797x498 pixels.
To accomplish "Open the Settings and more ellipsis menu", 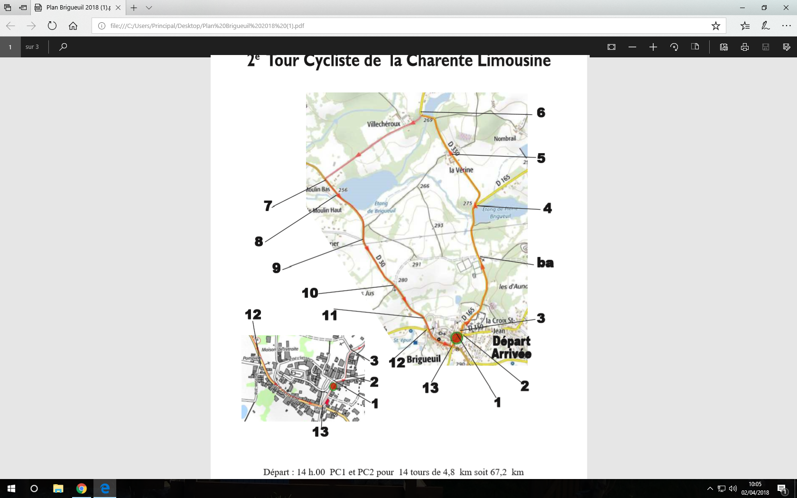I will pyautogui.click(x=786, y=26).
